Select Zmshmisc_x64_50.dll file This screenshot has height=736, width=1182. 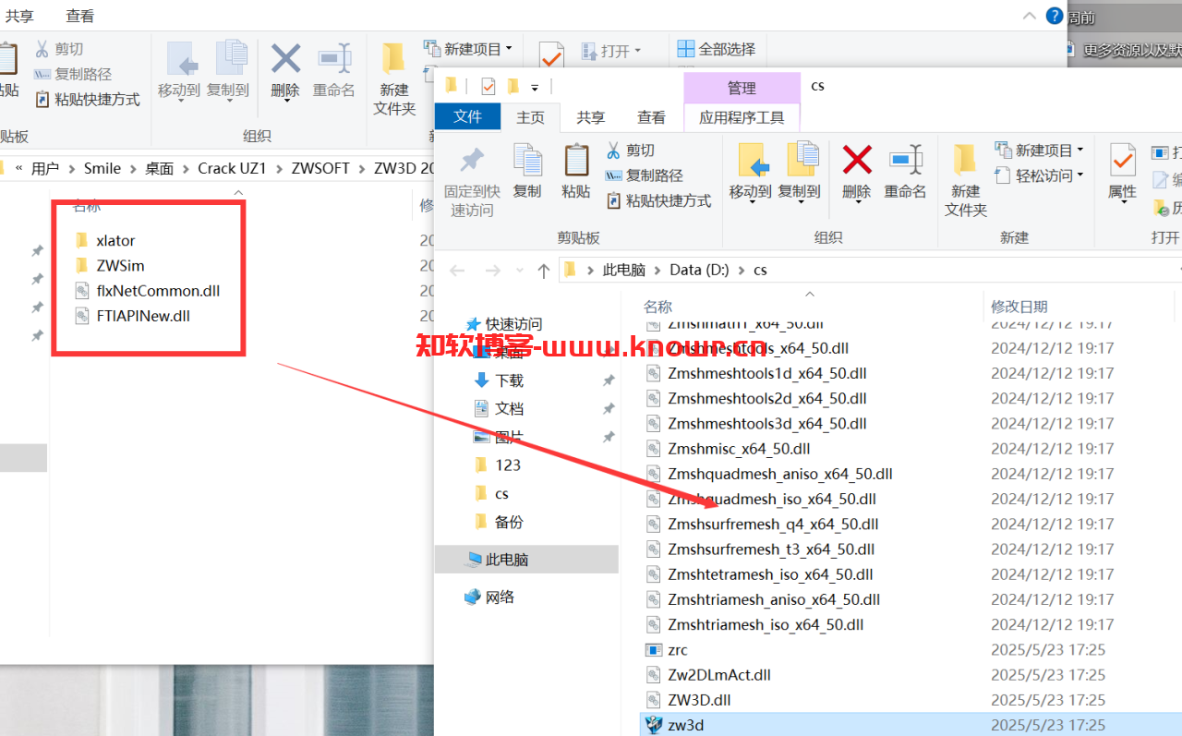coord(739,449)
